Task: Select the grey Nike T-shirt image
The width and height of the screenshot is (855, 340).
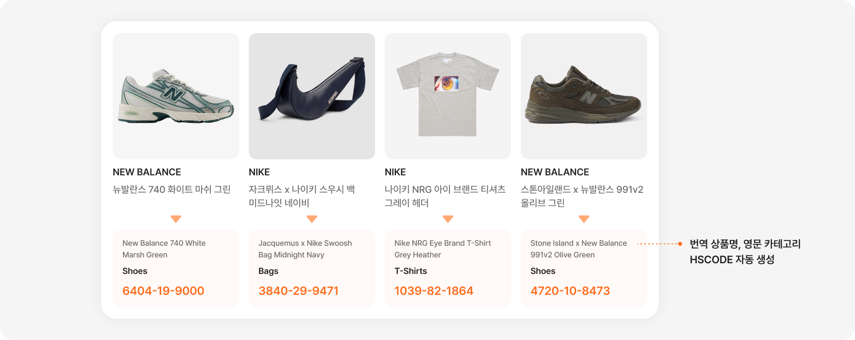Action: 448,96
